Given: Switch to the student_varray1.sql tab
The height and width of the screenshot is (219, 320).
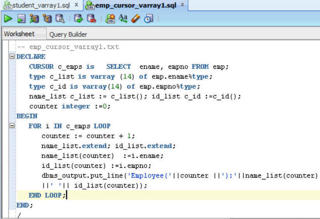Looking at the screenshot, I should point(41,5).
